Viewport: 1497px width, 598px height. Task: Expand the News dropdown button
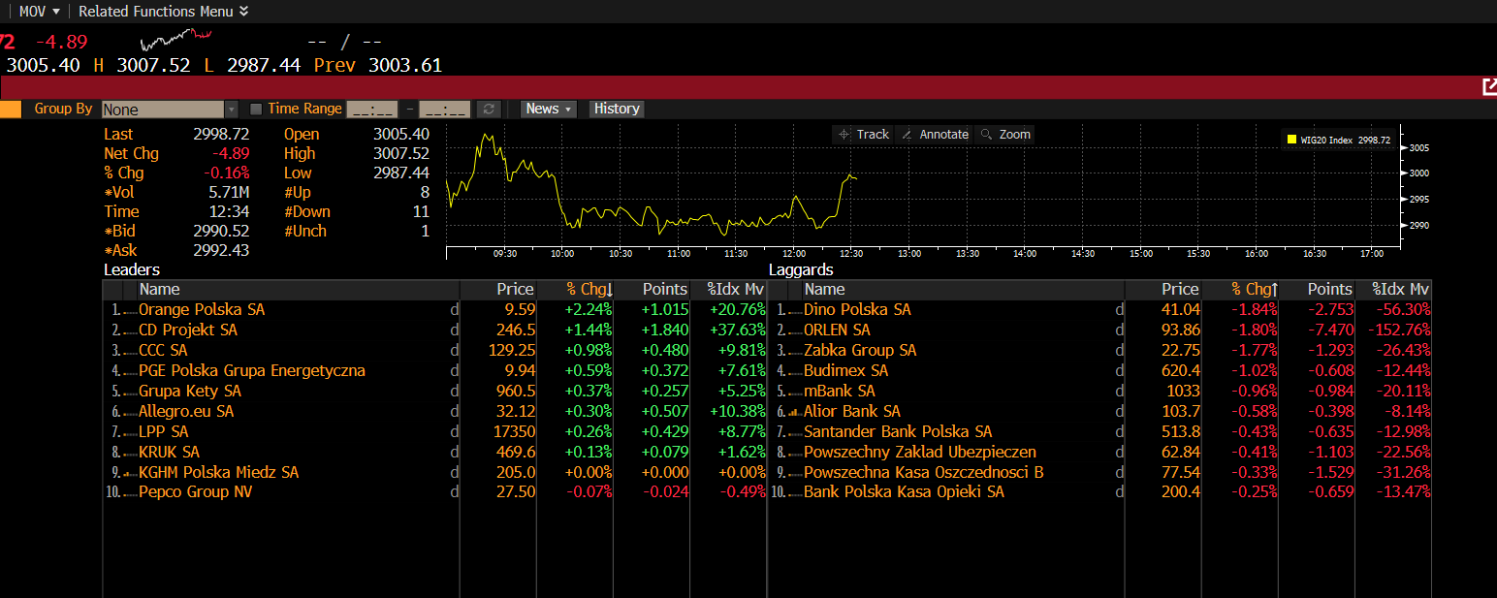[x=549, y=110]
